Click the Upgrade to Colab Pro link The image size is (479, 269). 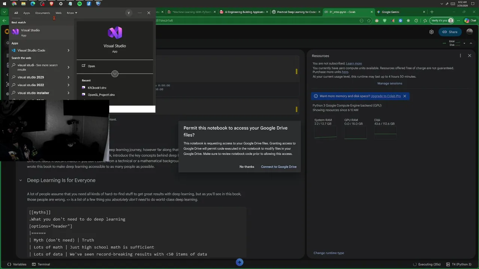click(x=385, y=96)
